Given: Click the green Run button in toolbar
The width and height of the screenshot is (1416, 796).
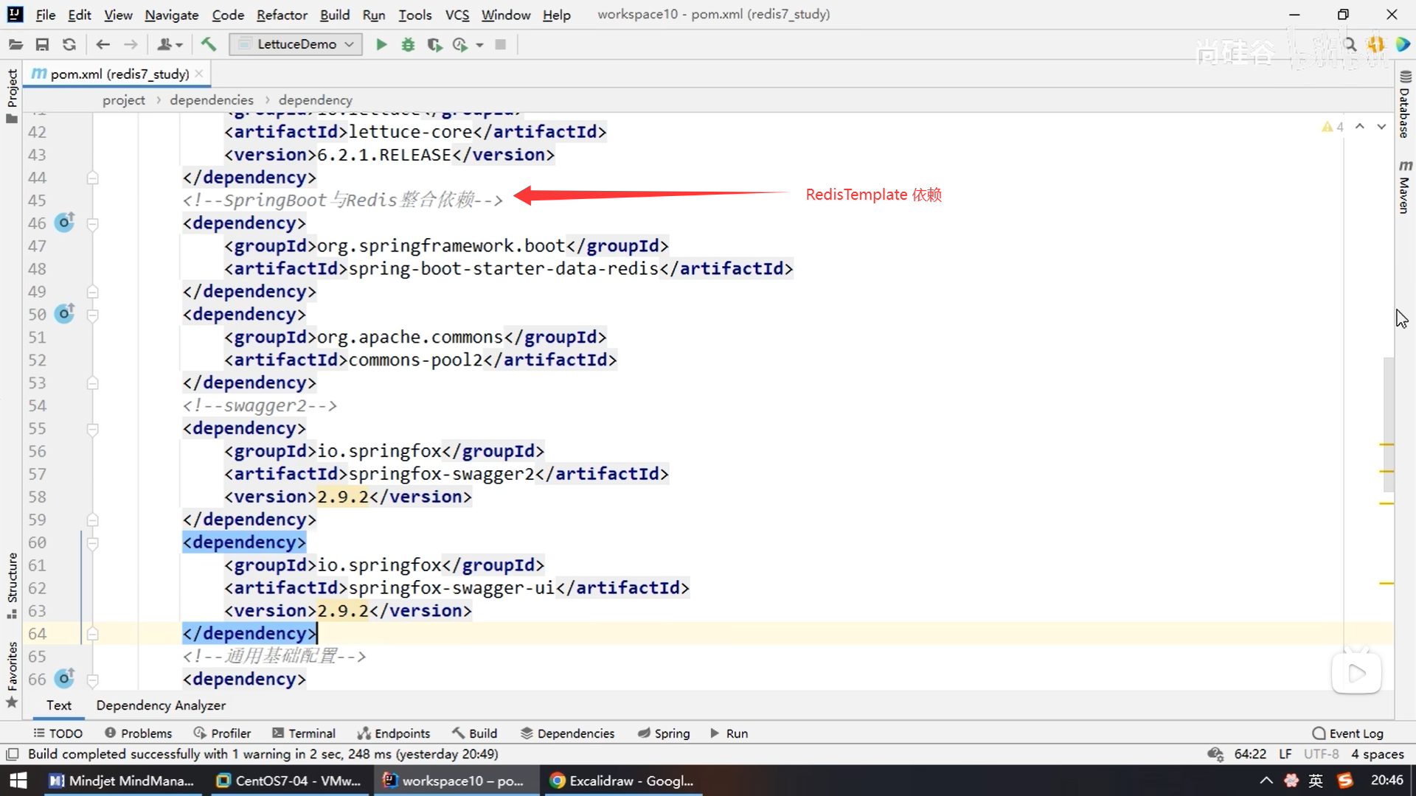Looking at the screenshot, I should 381,45.
